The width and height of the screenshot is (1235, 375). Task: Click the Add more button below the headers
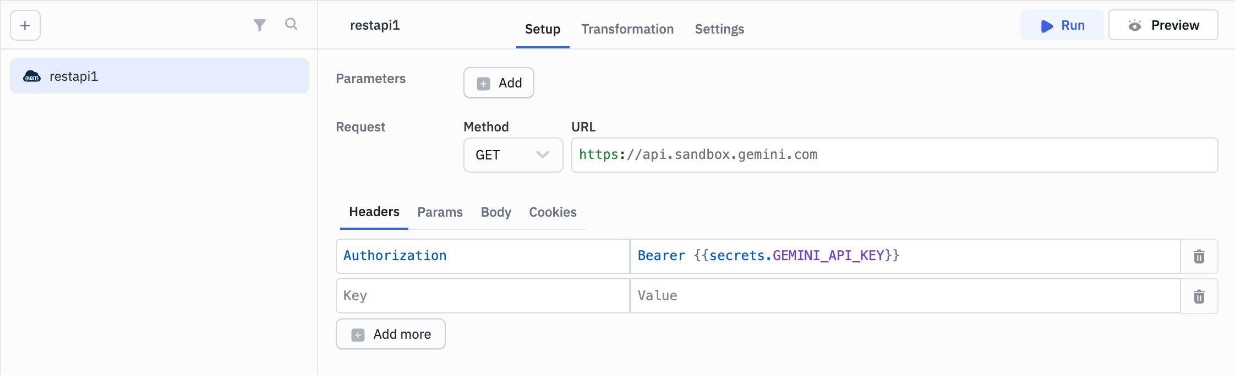[x=390, y=334]
